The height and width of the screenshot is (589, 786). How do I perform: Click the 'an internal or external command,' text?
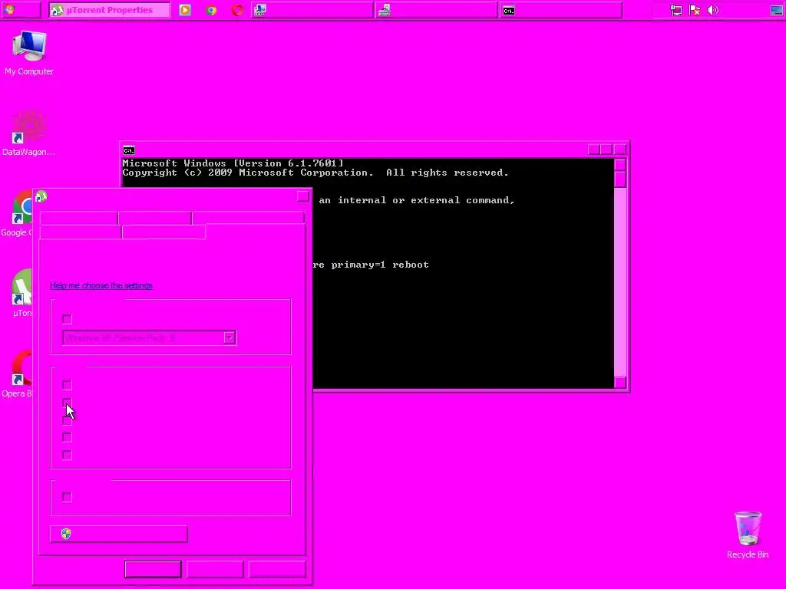click(417, 200)
